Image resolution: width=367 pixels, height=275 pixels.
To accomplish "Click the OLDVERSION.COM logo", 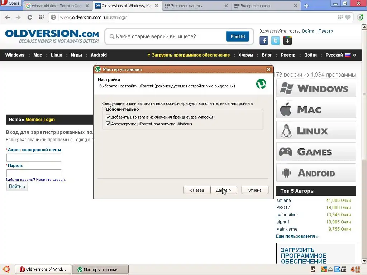I will point(52,36).
